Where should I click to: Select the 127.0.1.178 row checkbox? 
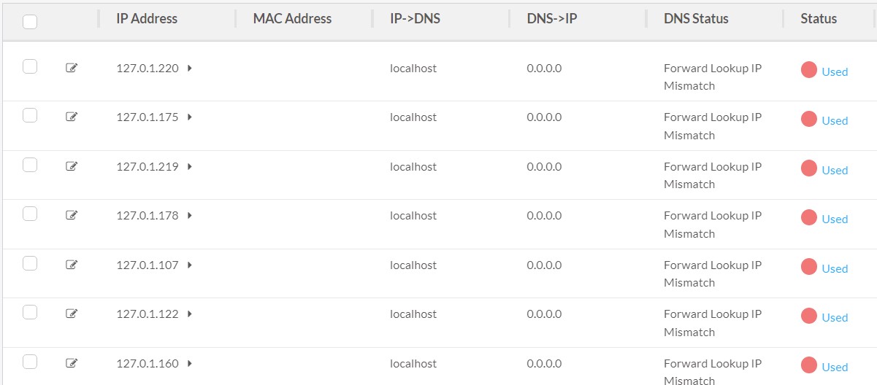click(30, 214)
